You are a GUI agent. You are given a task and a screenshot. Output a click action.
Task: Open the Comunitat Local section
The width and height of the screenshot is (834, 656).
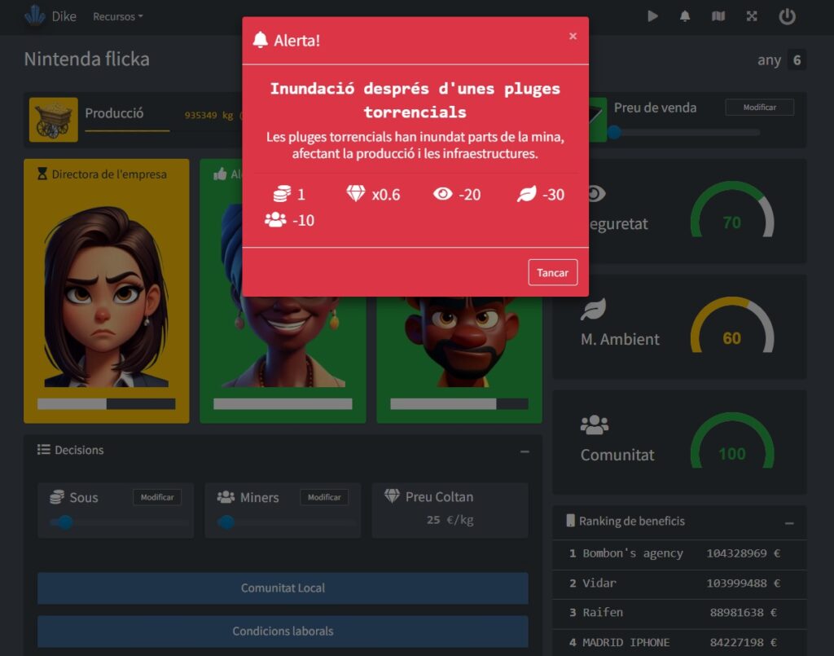coord(283,588)
